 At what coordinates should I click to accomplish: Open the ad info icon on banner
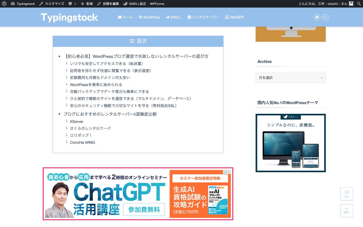coord(225,172)
